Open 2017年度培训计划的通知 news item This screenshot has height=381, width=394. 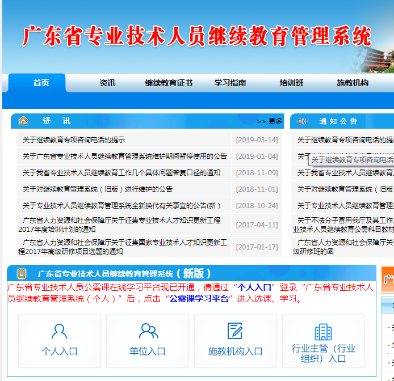[x=119, y=225]
